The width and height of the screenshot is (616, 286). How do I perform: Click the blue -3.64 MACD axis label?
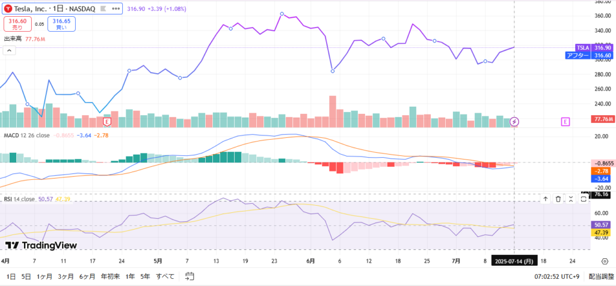point(602,179)
